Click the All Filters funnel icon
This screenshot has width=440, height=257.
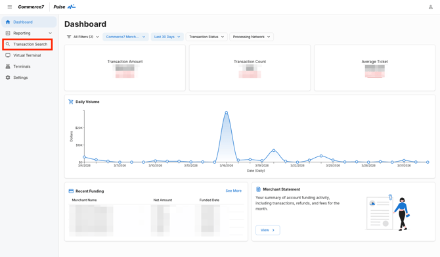click(69, 37)
